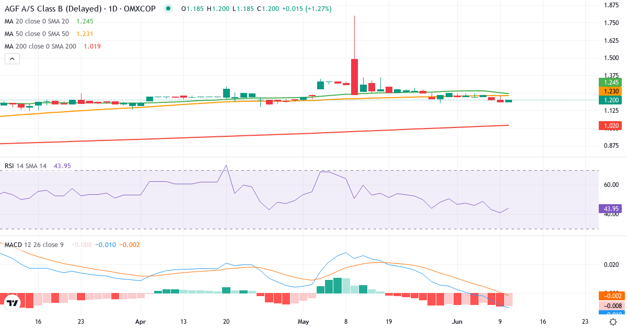627x329 pixels.
Task: Click the MACD value -0.010 in legend
Action: (107, 244)
